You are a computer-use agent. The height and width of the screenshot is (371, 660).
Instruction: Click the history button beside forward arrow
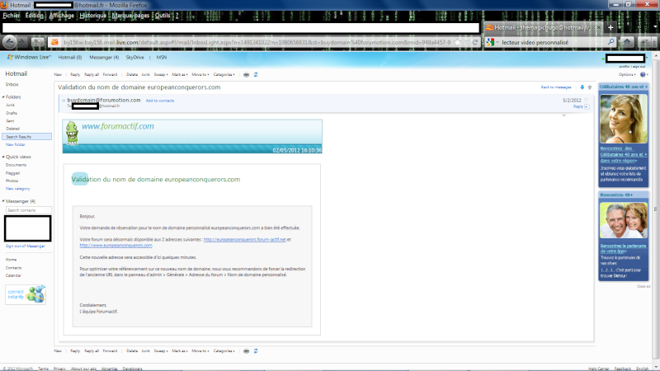[x=38, y=42]
